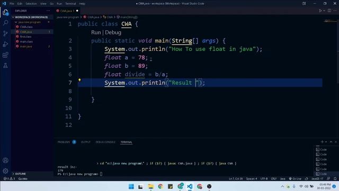
Task: Open the View menu
Action: click(x=43, y=4)
